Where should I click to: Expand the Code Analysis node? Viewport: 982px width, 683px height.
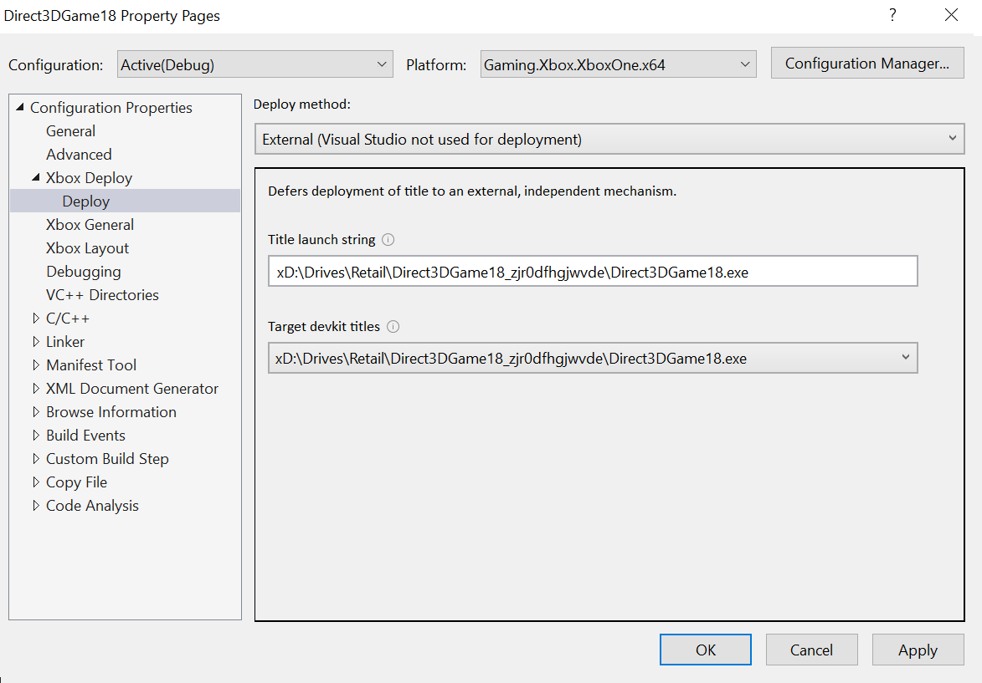click(x=36, y=506)
